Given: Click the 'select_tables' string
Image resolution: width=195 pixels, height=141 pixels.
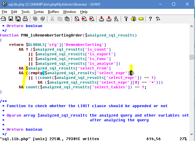Looking at the screenshot, I should click(x=111, y=87).
